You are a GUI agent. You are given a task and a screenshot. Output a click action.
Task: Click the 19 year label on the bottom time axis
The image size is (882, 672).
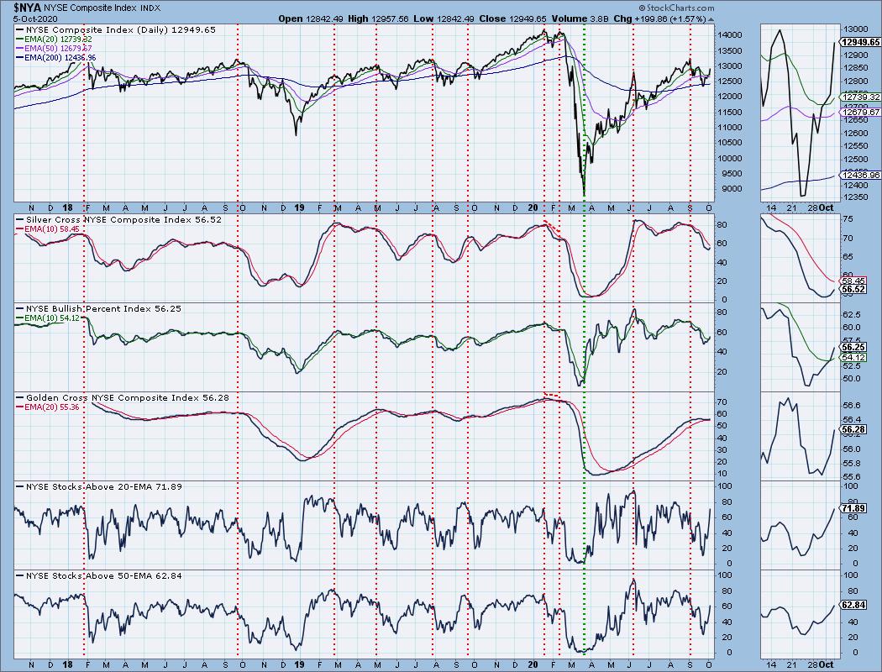tap(299, 664)
